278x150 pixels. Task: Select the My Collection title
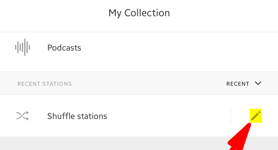tap(139, 13)
